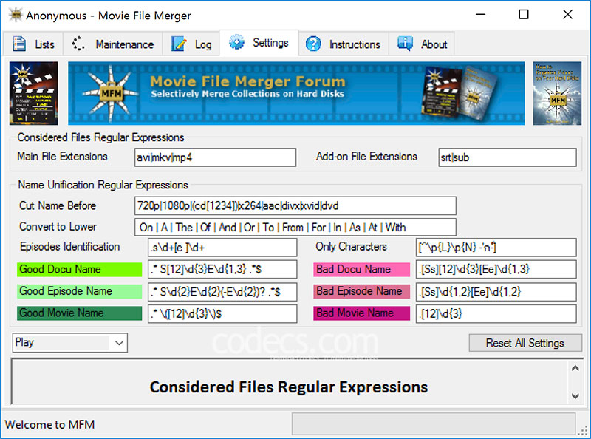Click the help panel scroll up arrow

(x=575, y=368)
